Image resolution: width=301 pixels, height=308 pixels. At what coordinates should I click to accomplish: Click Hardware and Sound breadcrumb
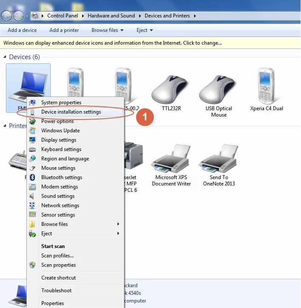click(111, 16)
